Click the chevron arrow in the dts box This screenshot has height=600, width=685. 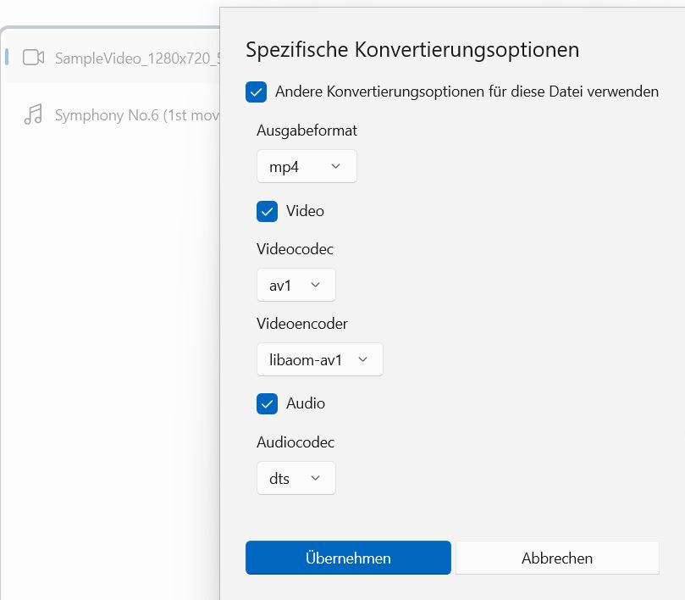pos(316,478)
